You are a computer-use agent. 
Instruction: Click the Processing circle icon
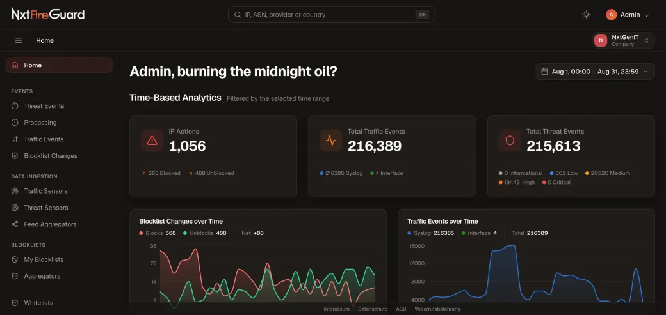(x=15, y=123)
